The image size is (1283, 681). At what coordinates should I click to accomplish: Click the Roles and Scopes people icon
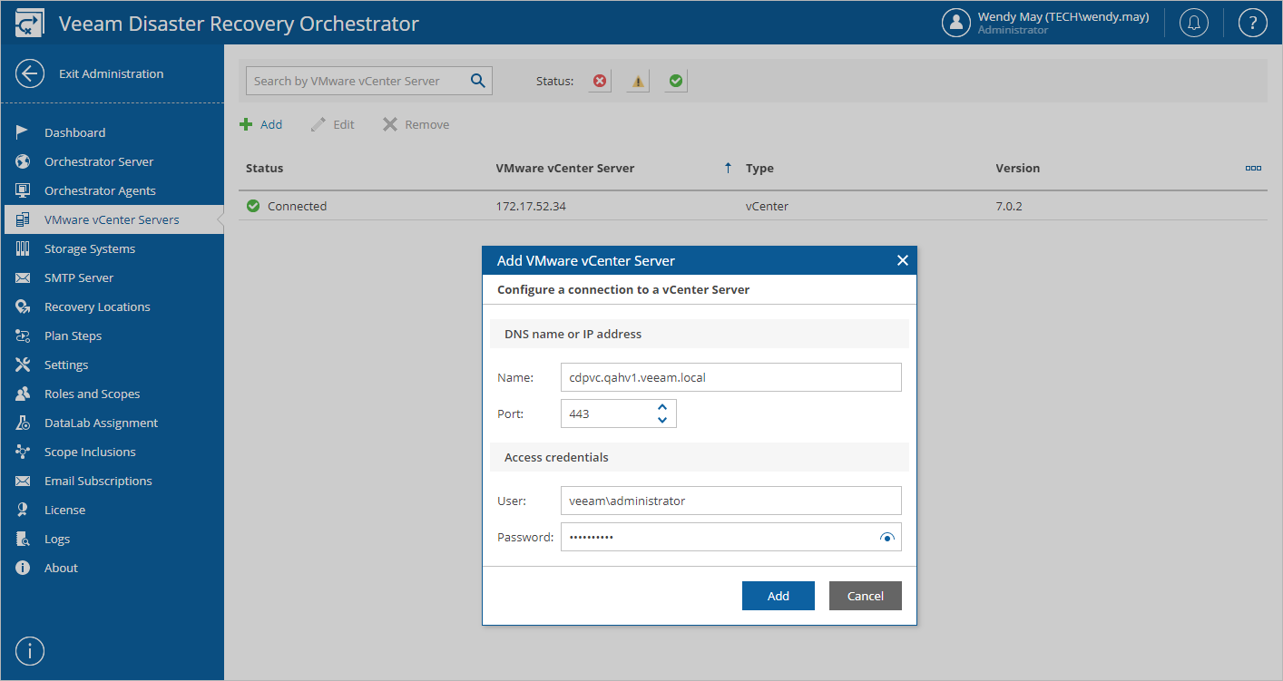tap(24, 394)
